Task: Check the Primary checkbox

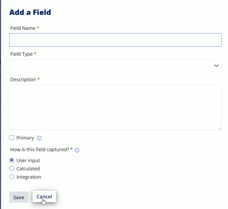Action: coord(12,138)
